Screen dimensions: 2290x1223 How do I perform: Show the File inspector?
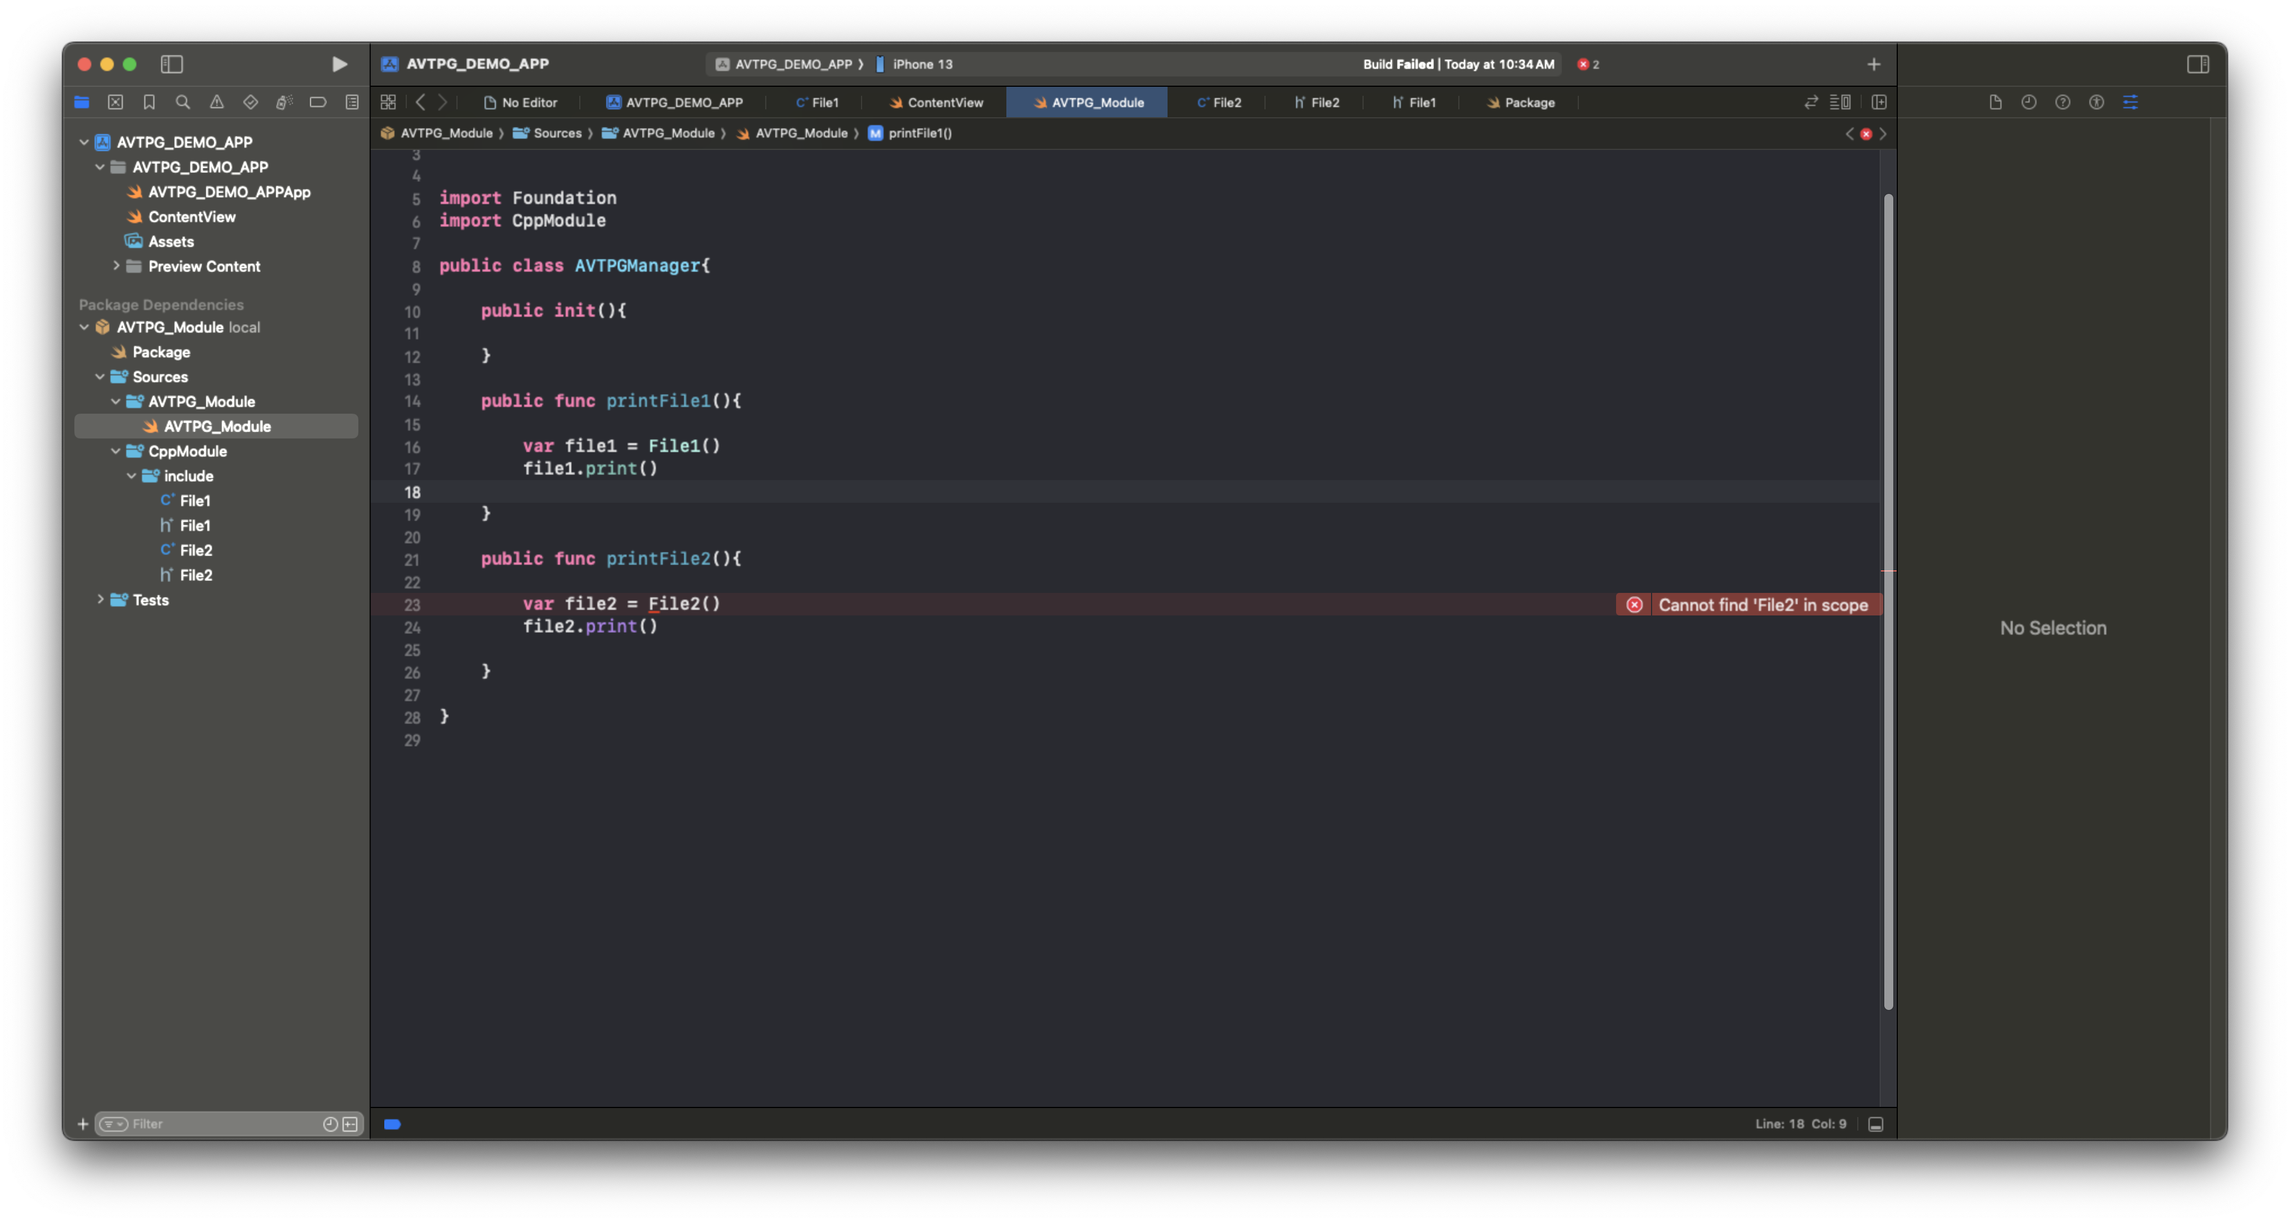(x=1996, y=102)
